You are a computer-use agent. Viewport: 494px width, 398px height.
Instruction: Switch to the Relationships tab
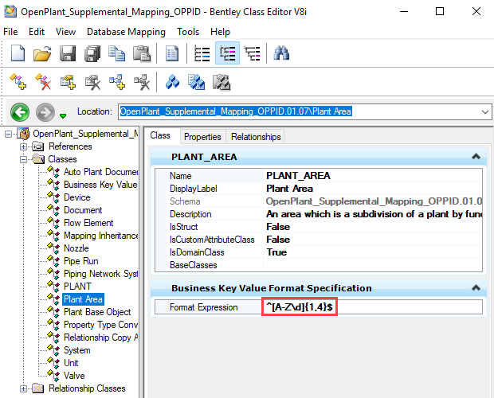click(x=256, y=137)
